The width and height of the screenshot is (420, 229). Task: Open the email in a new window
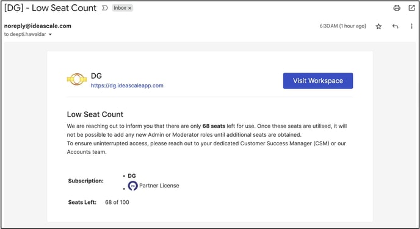click(411, 8)
